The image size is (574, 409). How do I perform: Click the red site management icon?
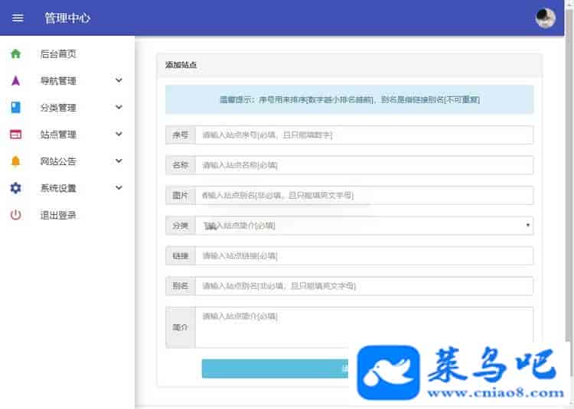(x=15, y=135)
